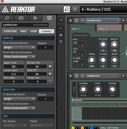Click the DECAY knob
The width and height of the screenshot is (127, 129).
115,44
